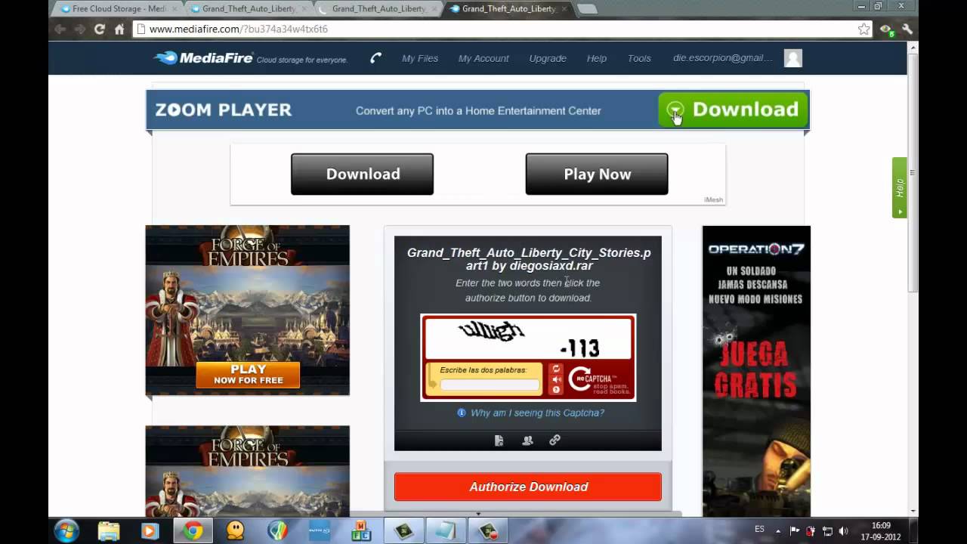Click the bookmark star in the address bar

coord(864,29)
